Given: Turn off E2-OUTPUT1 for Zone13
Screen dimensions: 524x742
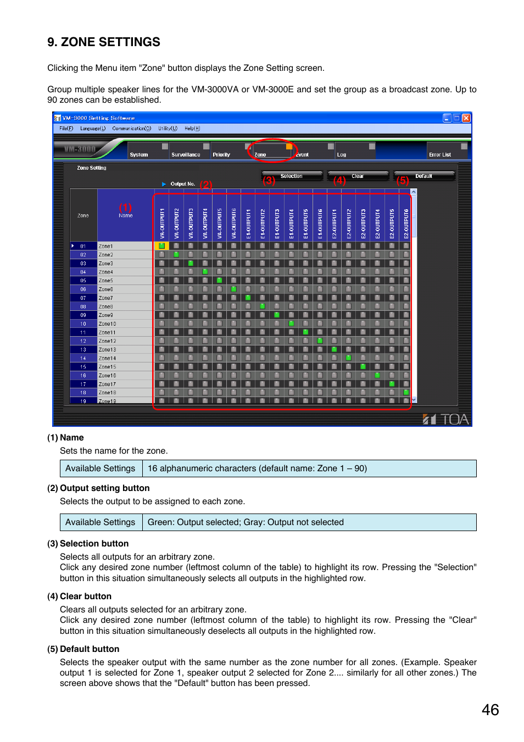Looking at the screenshot, I should (x=334, y=349).
